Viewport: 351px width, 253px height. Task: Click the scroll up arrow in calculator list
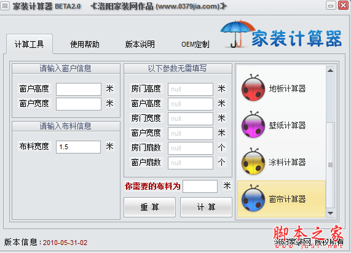click(x=330, y=71)
